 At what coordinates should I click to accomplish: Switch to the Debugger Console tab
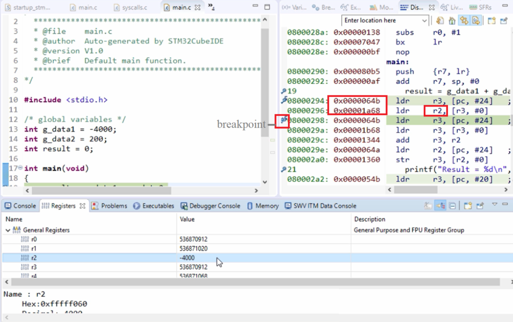(210, 205)
